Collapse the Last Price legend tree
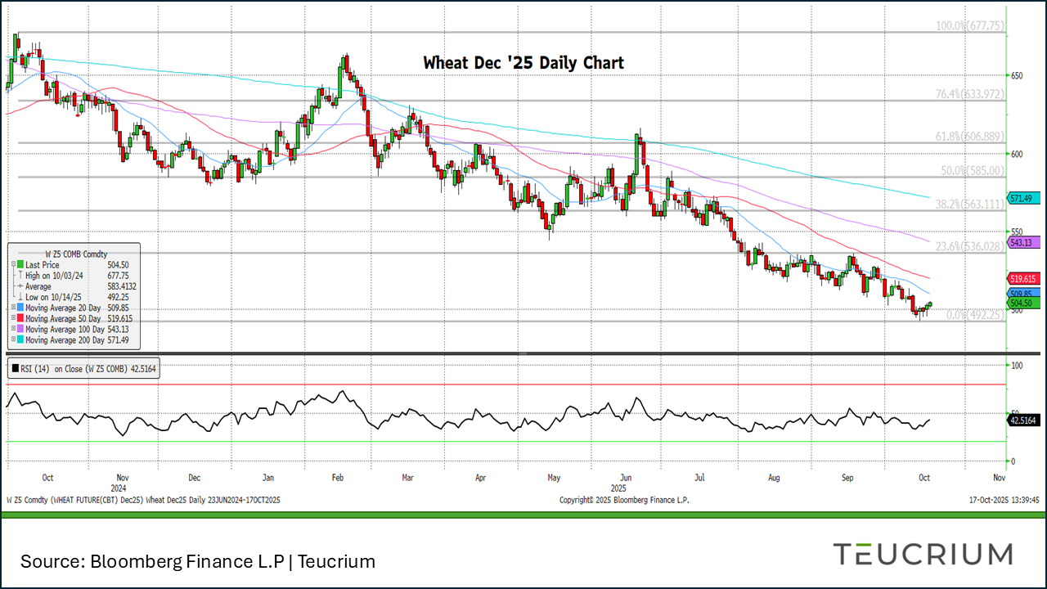The height and width of the screenshot is (589, 1047). click(13, 265)
